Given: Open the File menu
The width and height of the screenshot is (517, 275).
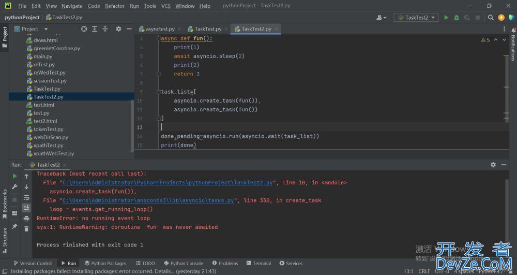Looking at the screenshot, I should [x=22, y=6].
